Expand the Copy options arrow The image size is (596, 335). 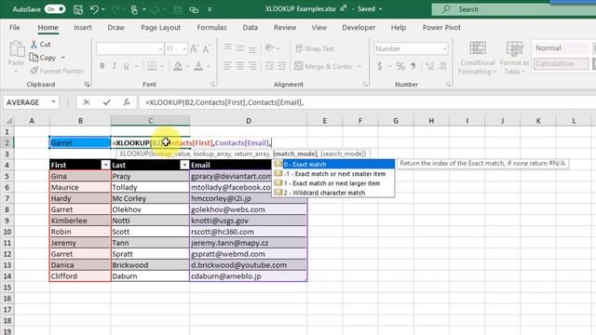point(63,58)
